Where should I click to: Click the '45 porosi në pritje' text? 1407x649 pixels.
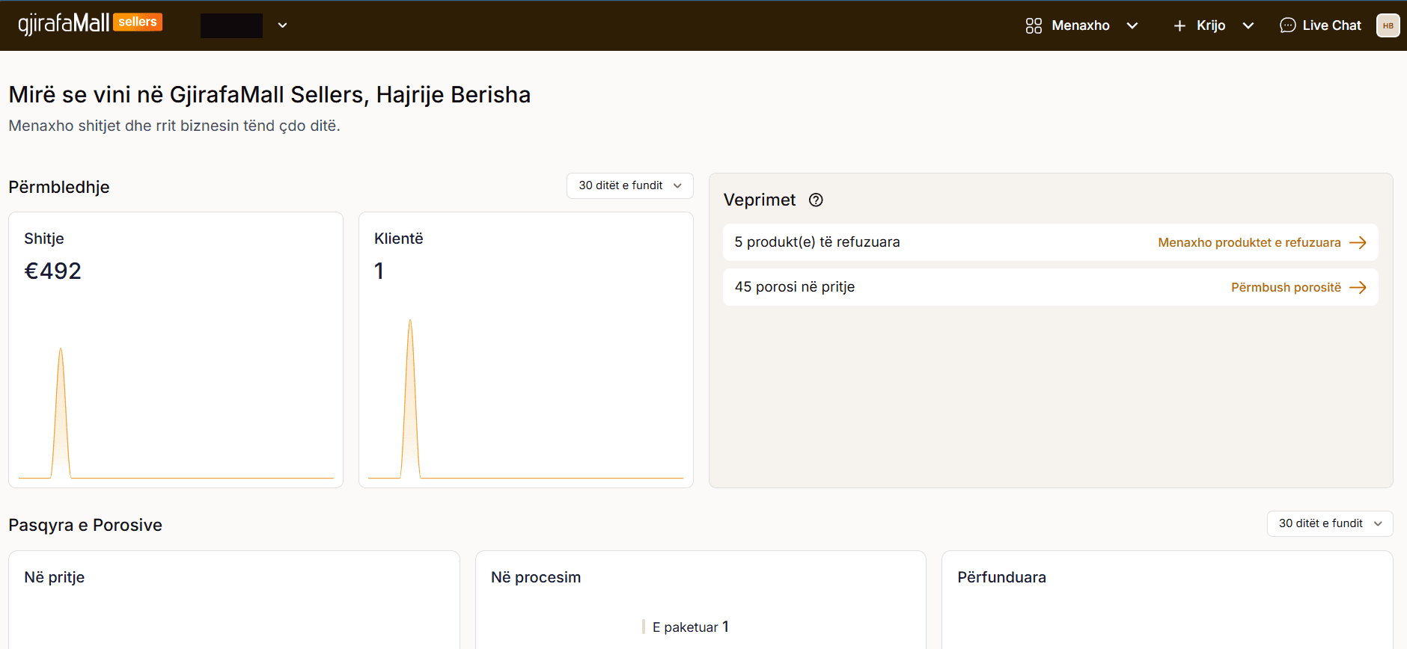coord(795,287)
